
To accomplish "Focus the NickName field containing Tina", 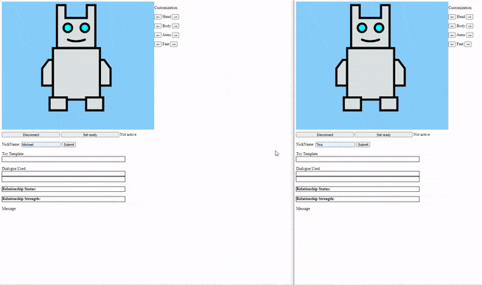I will [x=335, y=145].
